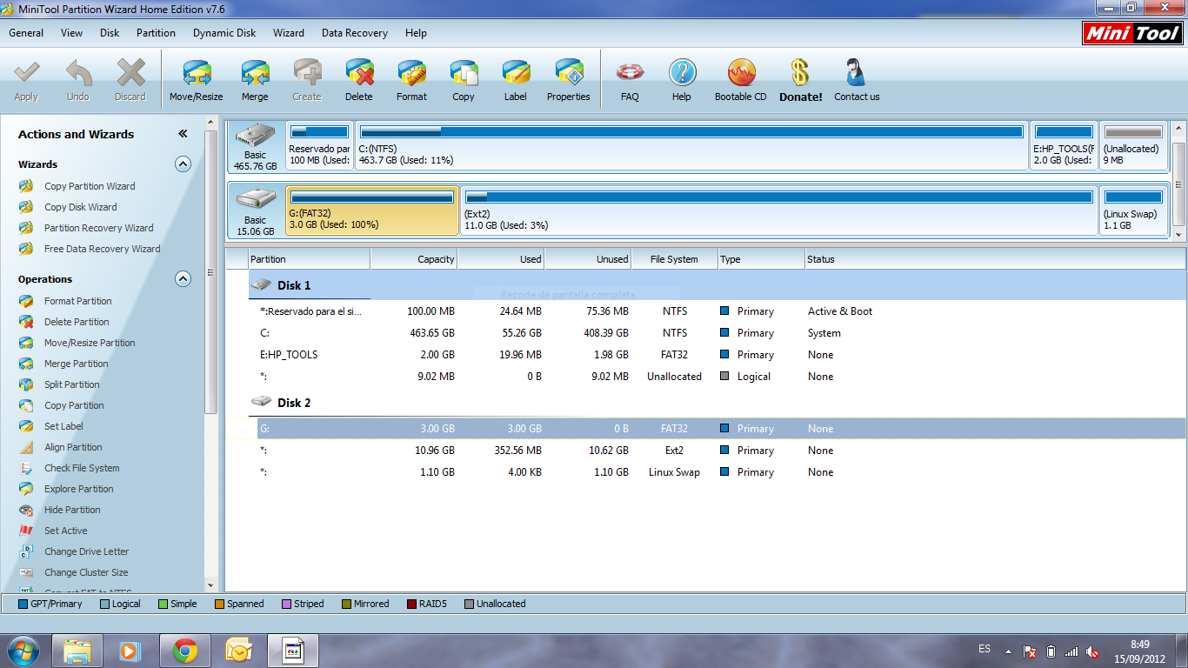Click the Donate! dollar icon
This screenshot has width=1188, height=668.
(x=800, y=73)
